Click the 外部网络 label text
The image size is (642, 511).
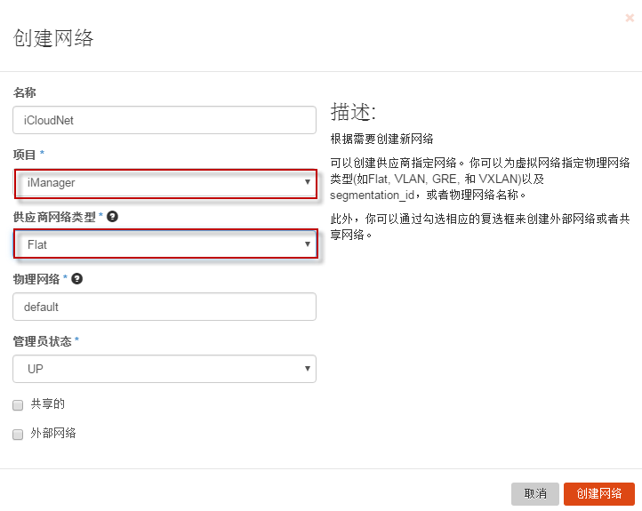53,434
